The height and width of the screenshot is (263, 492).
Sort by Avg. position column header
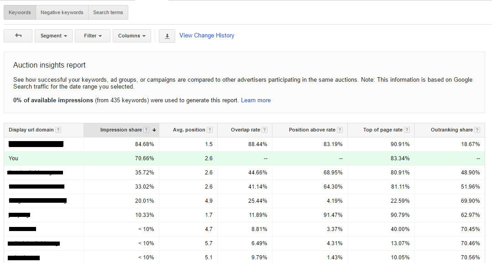pyautogui.click(x=189, y=130)
